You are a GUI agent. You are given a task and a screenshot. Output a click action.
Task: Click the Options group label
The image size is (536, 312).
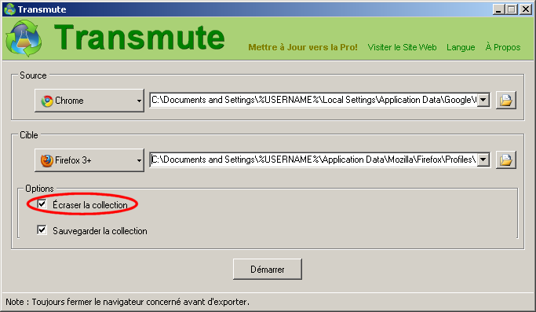tap(39, 189)
